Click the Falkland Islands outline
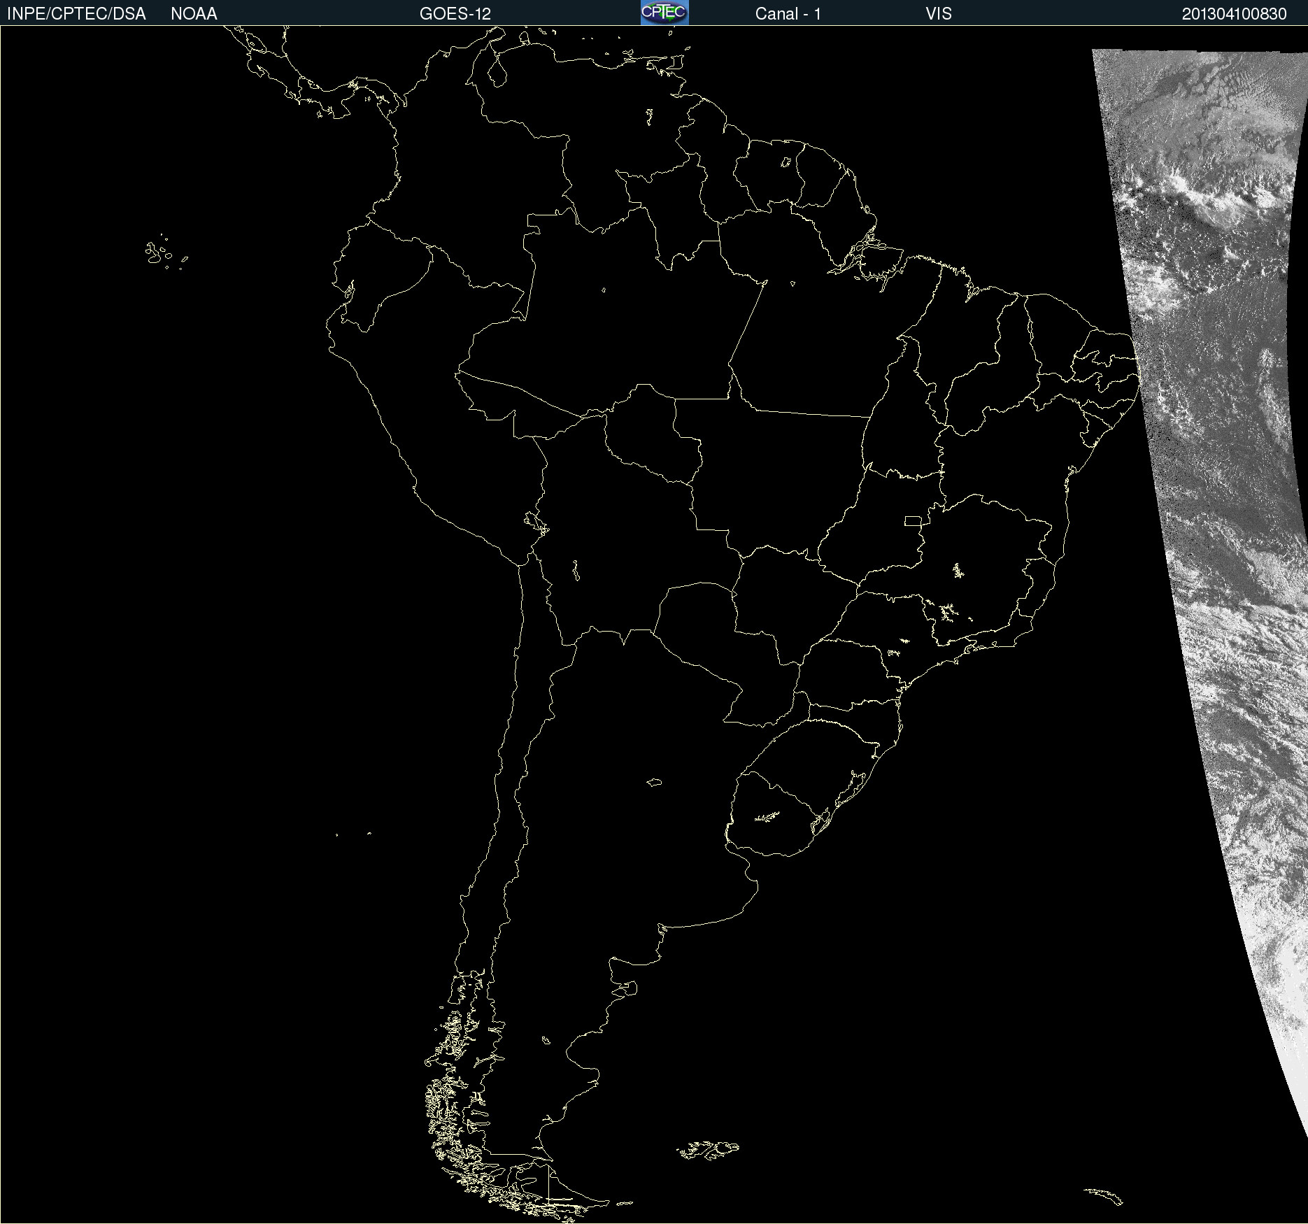The width and height of the screenshot is (1308, 1224). (x=708, y=1150)
